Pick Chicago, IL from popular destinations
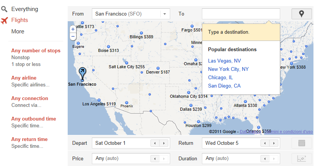This screenshot has width=318, height=166. point(220,77)
